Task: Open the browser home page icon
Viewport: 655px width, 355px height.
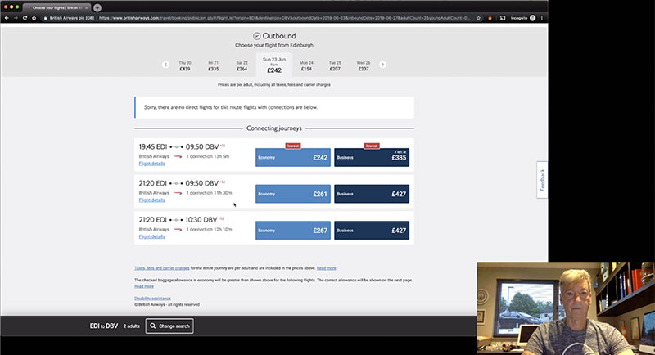Action: tap(34, 18)
